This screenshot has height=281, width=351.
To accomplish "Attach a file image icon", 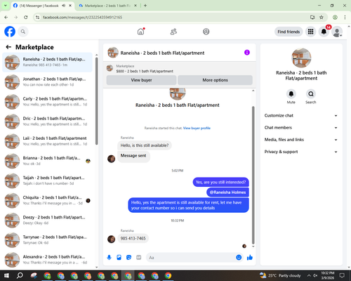I will click(x=119, y=258).
